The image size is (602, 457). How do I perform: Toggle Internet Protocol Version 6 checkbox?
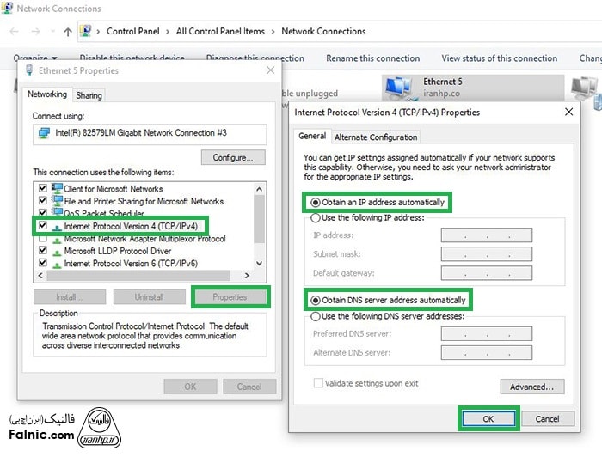[41, 264]
